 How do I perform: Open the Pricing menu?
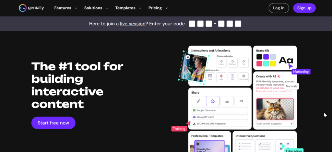click(x=158, y=8)
